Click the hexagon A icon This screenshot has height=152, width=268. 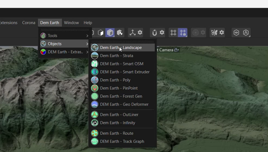(x=246, y=32)
